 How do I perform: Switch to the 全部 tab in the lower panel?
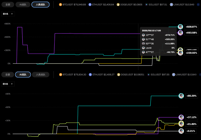(8, 75)
